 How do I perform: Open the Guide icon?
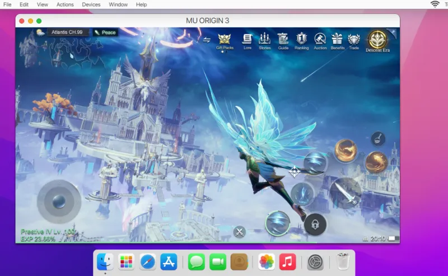coord(283,41)
